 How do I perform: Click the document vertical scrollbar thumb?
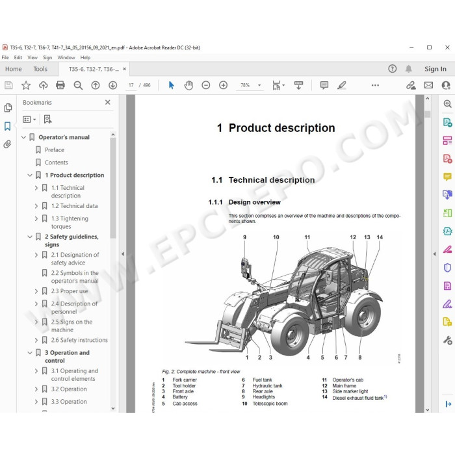coord(428,114)
